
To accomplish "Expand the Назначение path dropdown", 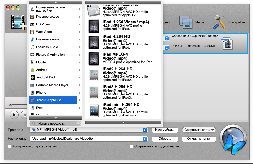I will (x=145, y=139).
